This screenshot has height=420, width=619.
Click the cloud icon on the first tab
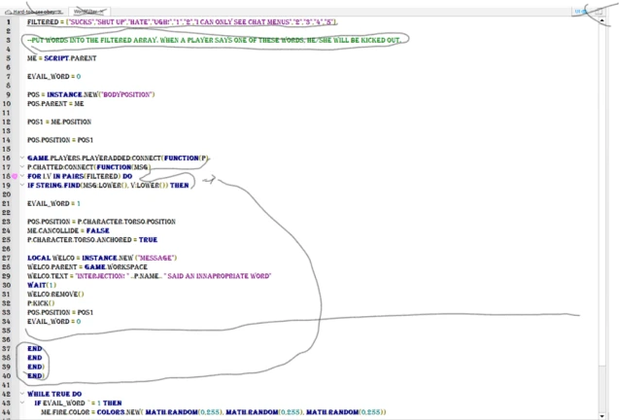pyautogui.click(x=9, y=11)
